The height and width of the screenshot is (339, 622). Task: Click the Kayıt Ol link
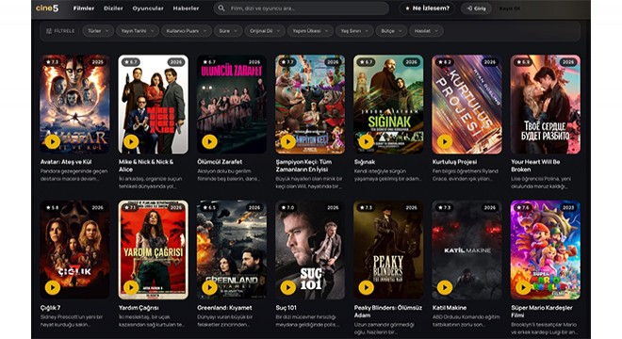(x=510, y=8)
